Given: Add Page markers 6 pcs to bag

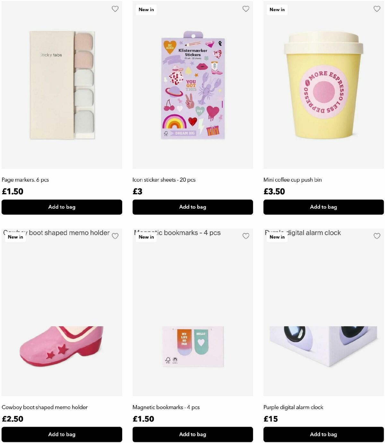Looking at the screenshot, I should pos(62,207).
